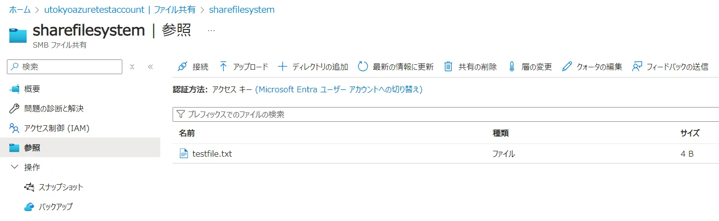Switch to Microsoft Entra user account authentication

[338, 89]
